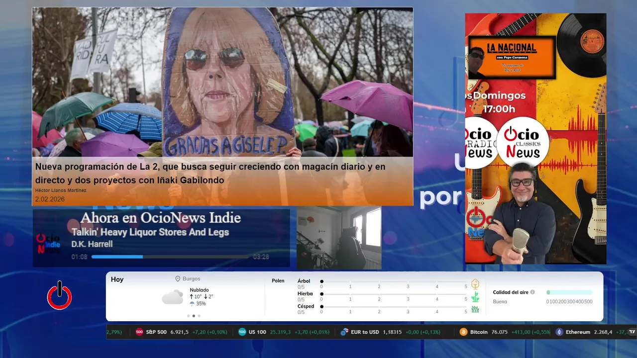Click the Gisèle protest news photo
This screenshot has width=637, height=358.
click(222, 82)
